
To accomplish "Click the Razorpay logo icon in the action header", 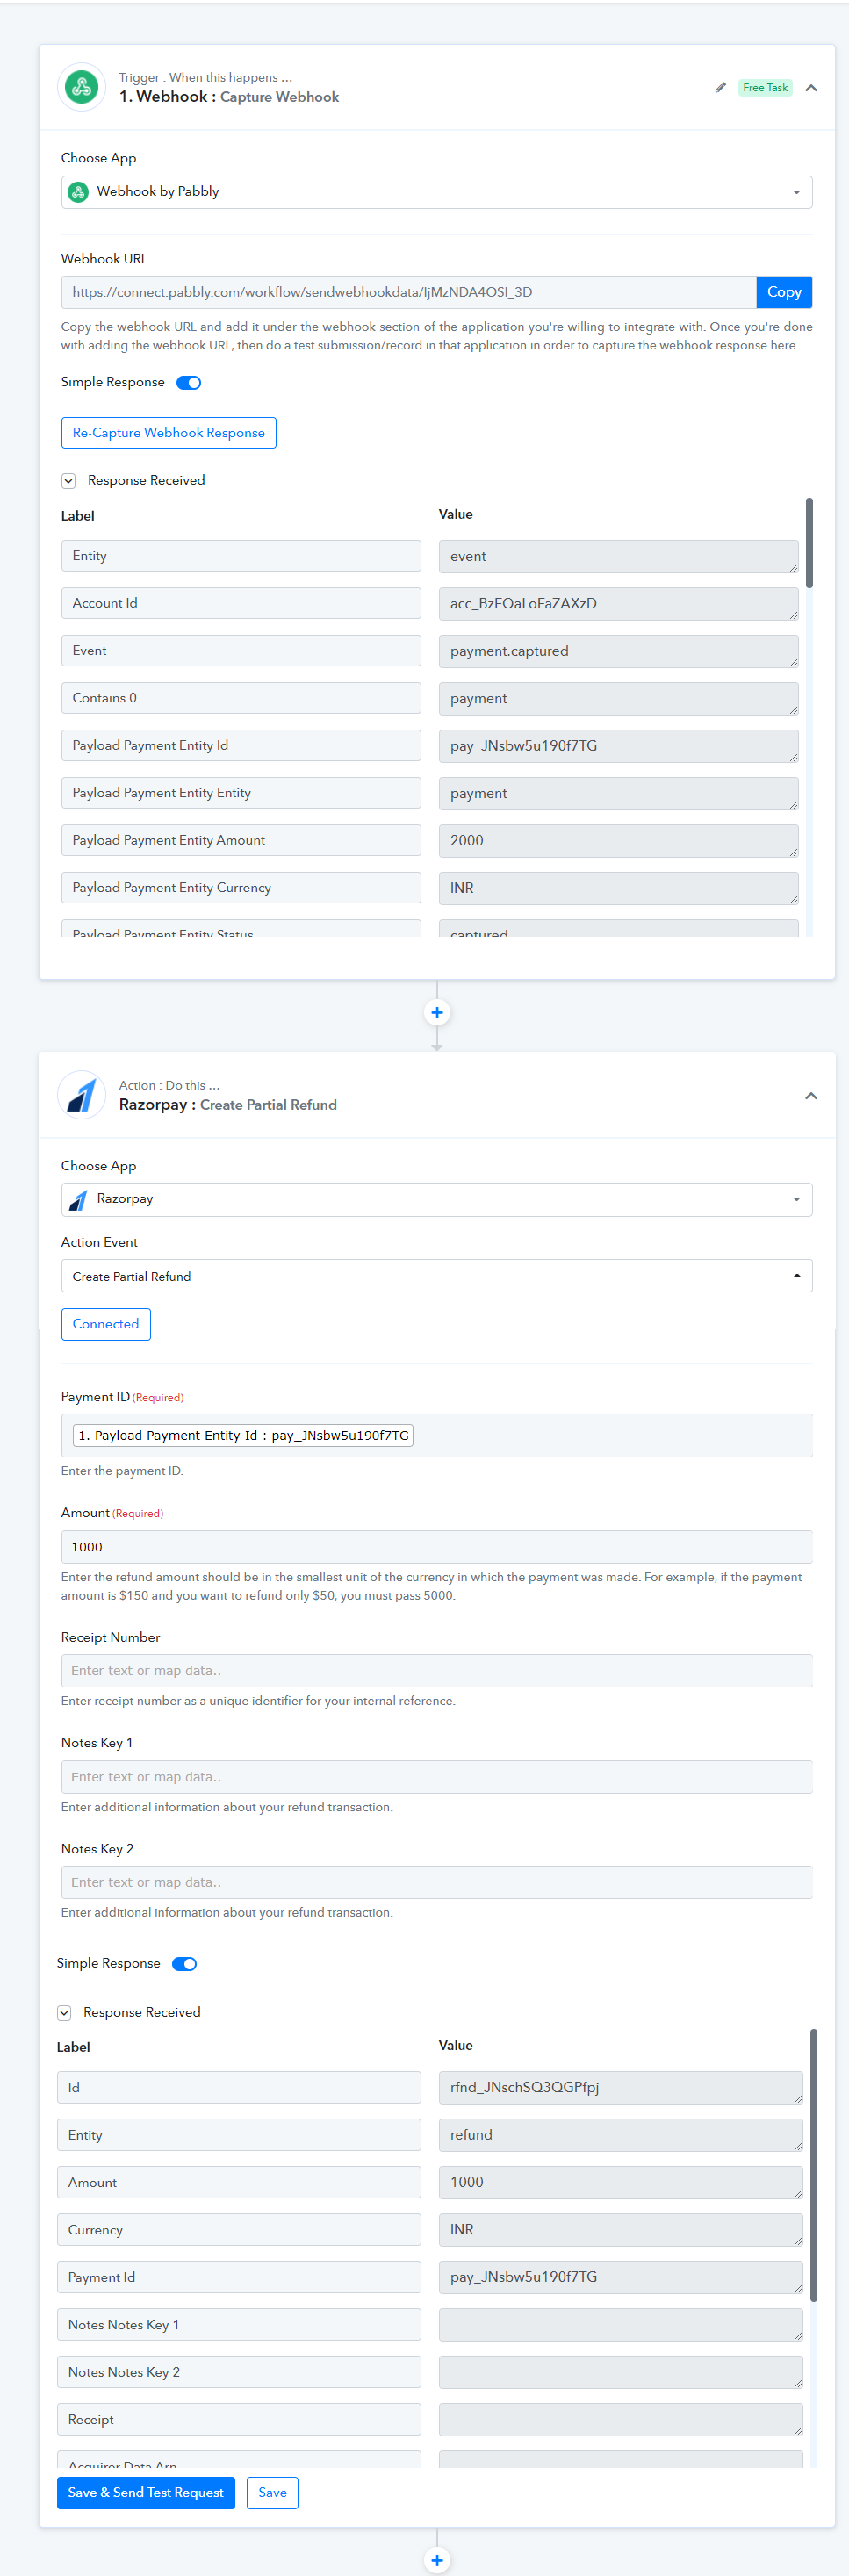I will (82, 1094).
